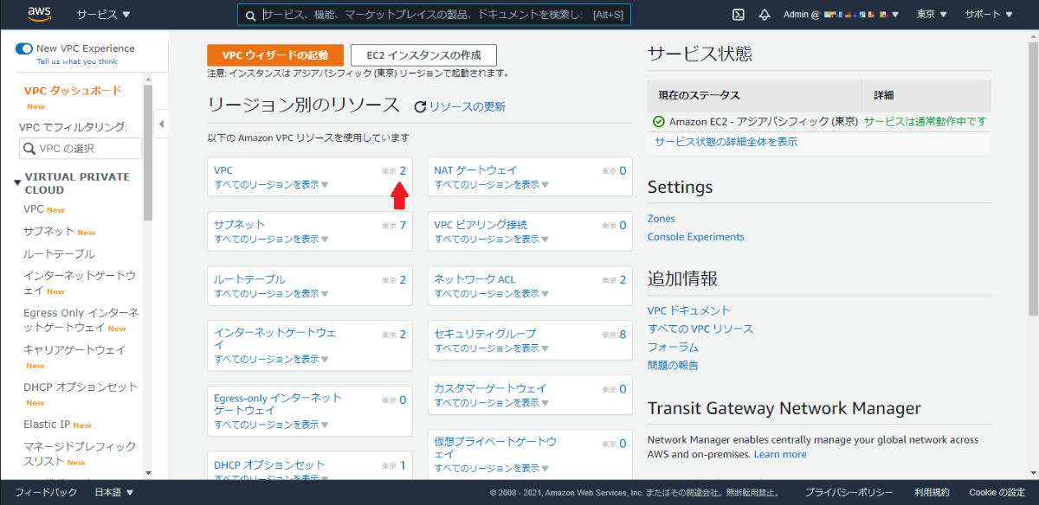Viewport: 1039px width, 505px height.
Task: Open the VPC ドキュメント link
Action: click(x=689, y=310)
